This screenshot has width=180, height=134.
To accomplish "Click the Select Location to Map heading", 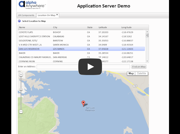I will (x=34, y=21).
